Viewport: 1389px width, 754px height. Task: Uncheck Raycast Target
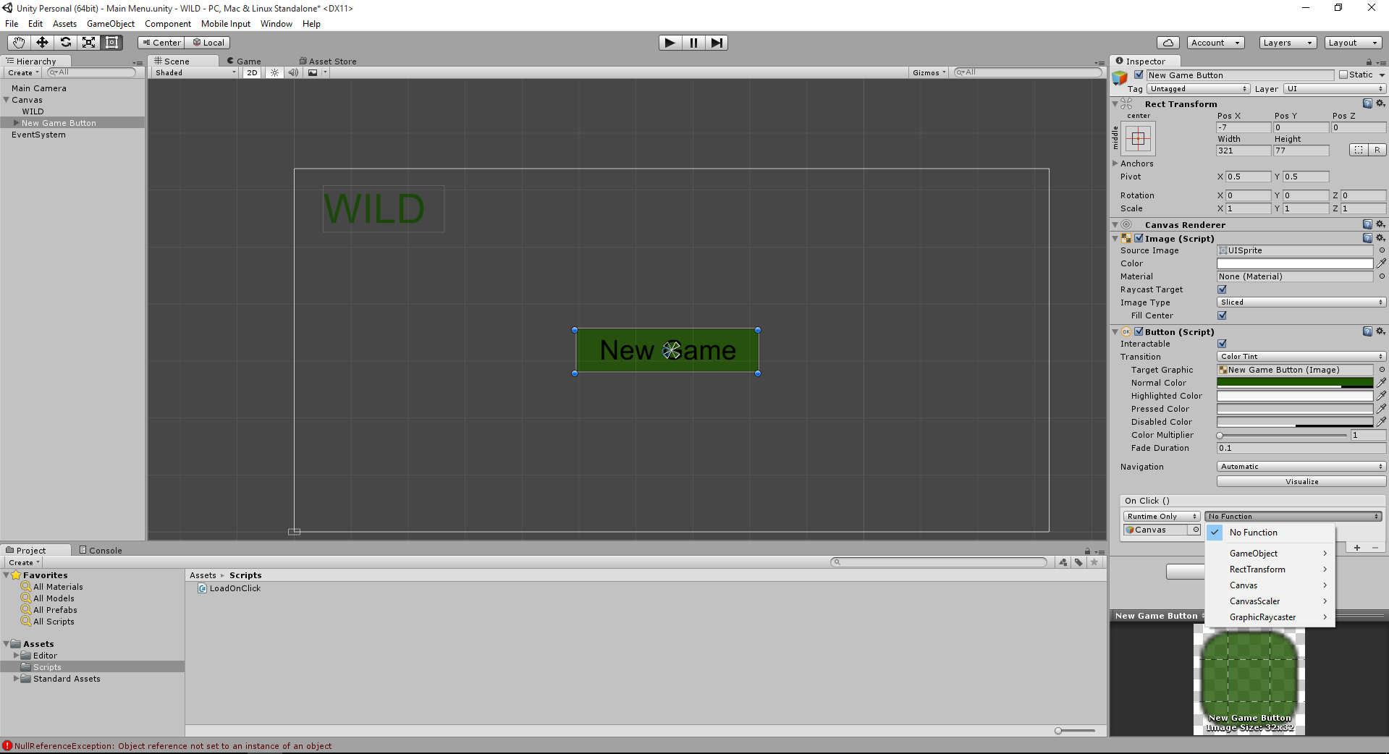(x=1222, y=289)
